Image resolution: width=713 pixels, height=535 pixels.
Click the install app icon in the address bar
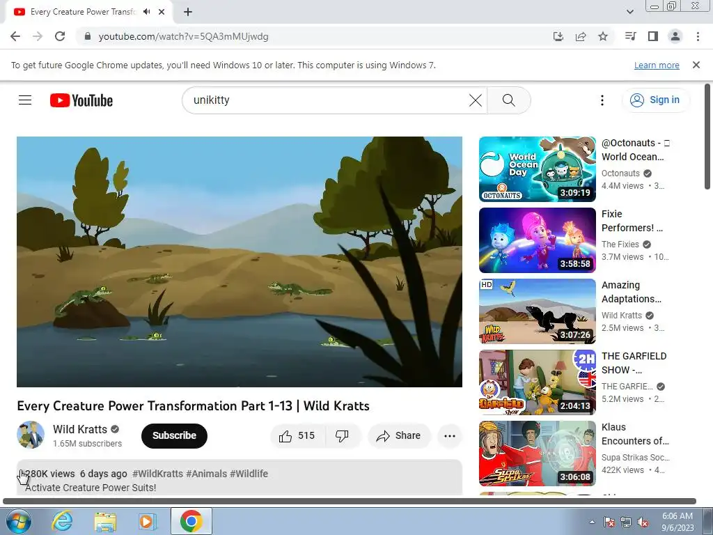[x=558, y=36]
